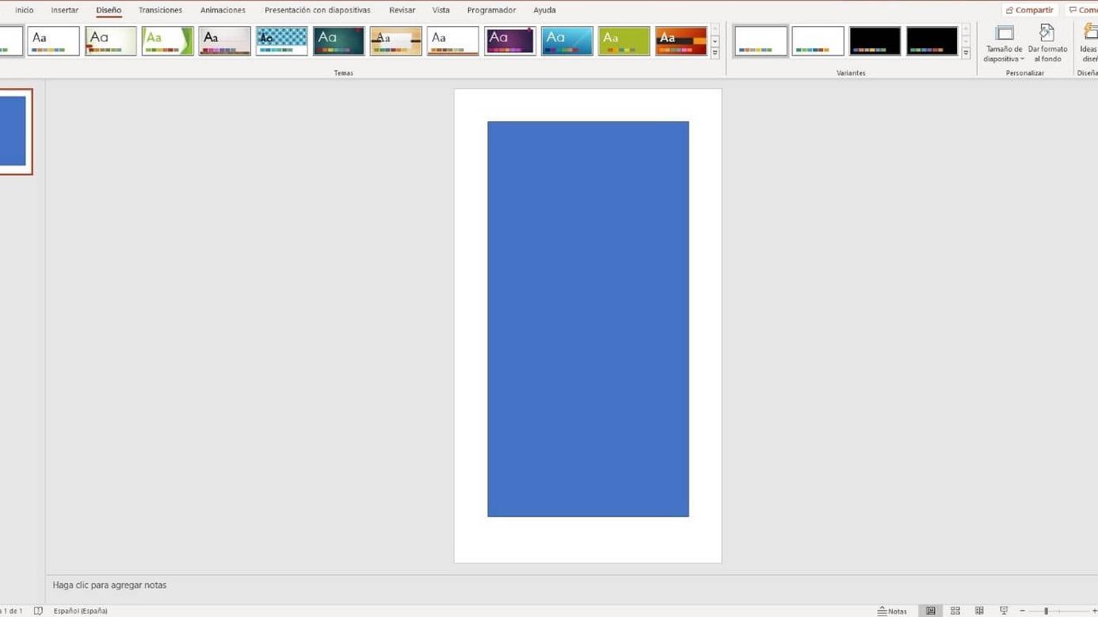The image size is (1098, 617).
Task: Click the Español (España) language indicator
Action: tap(80, 611)
